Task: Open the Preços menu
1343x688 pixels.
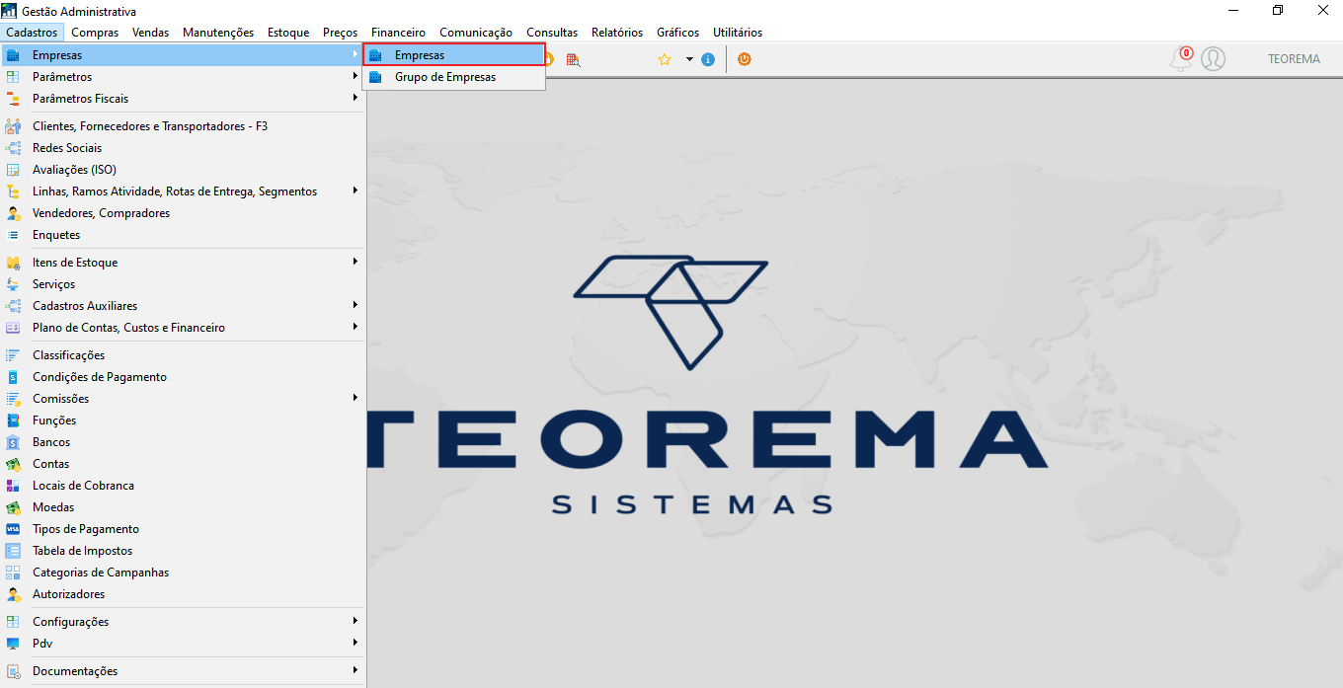Action: point(340,33)
